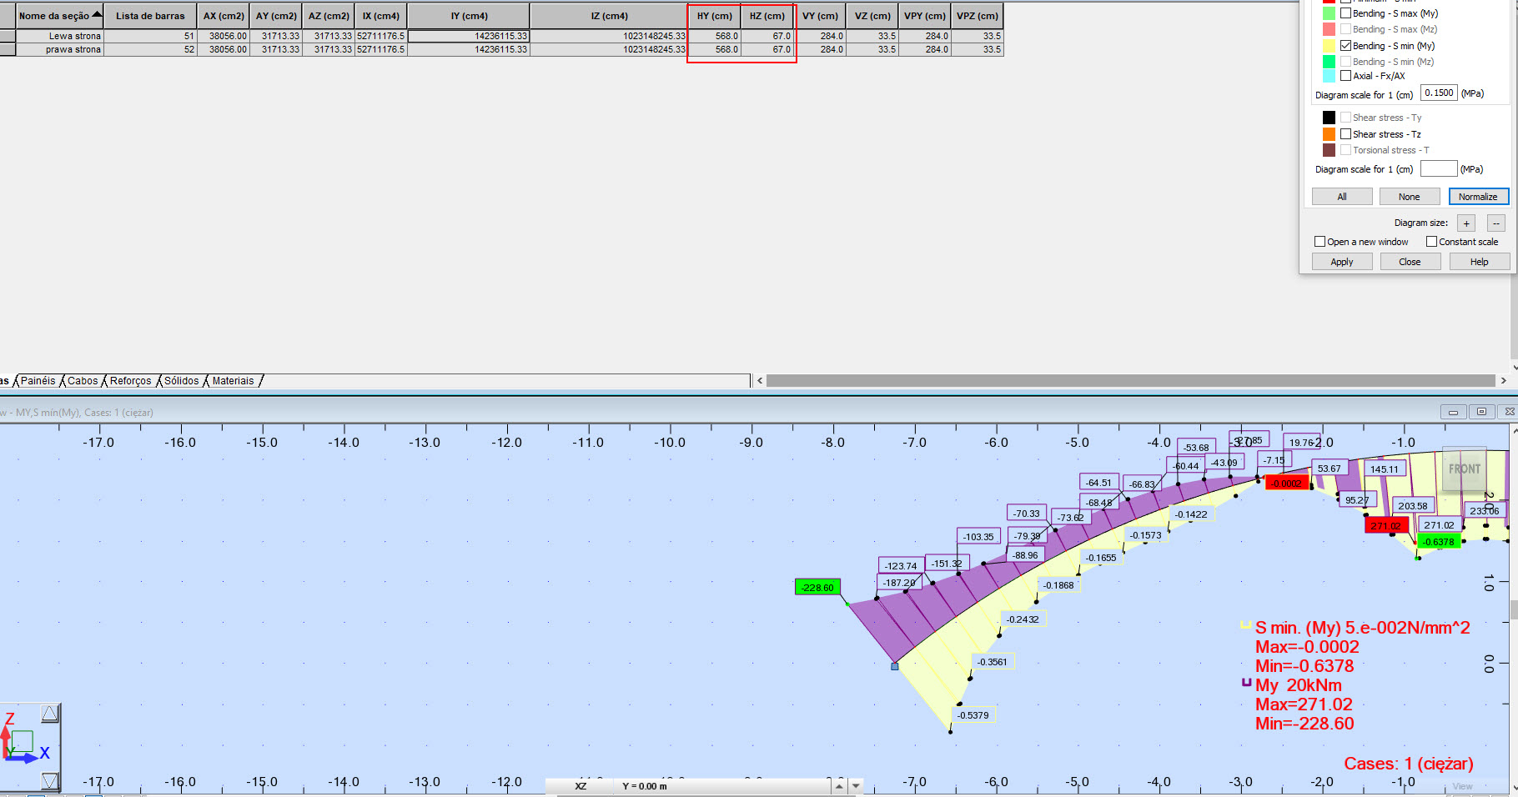Screen dimensions: 1518x797
Task: Open the Materiais tab
Action: 234,381
